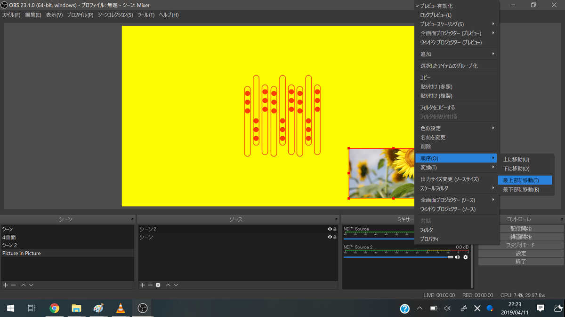Remove the selected scene with the minus icon
Viewport: 565px width, 317px height.
pyautogui.click(x=13, y=285)
